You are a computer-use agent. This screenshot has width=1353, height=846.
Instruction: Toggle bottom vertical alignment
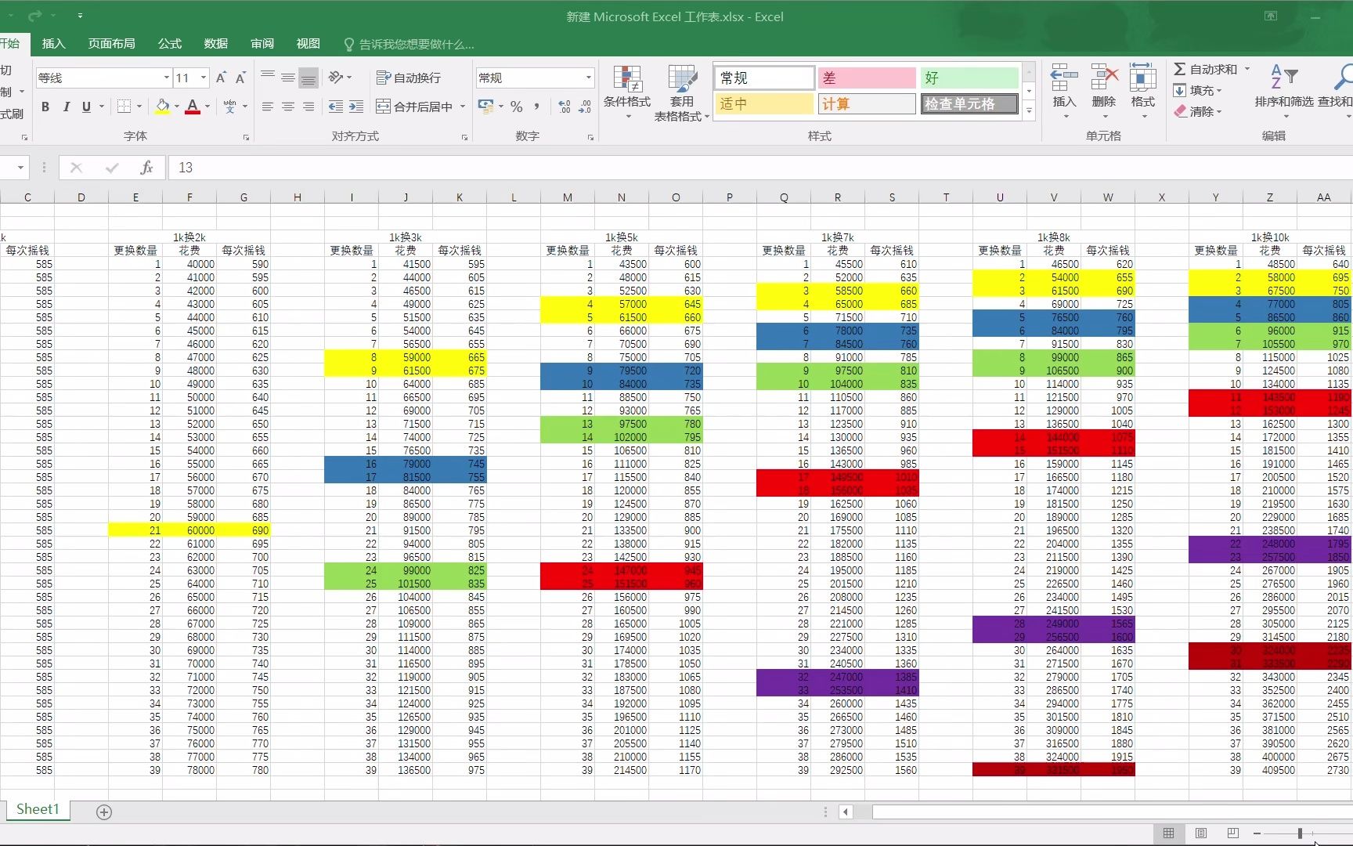pos(308,78)
